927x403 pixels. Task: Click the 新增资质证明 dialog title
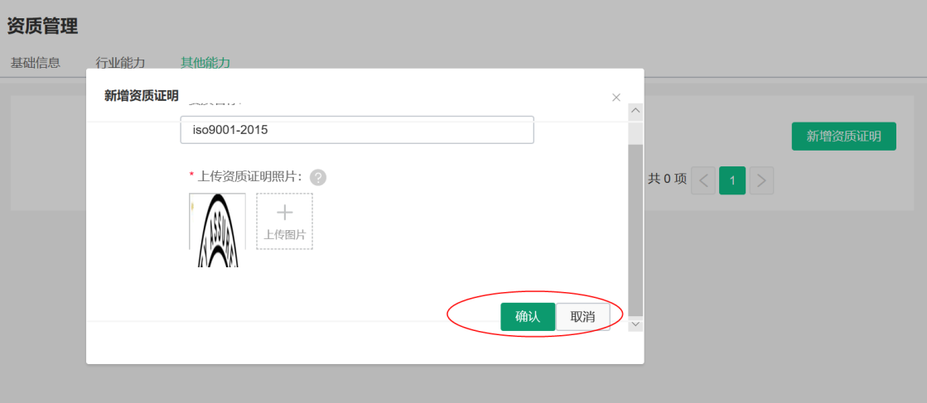[142, 95]
